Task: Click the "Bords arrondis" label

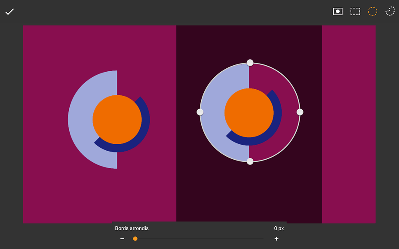Action: (x=132, y=228)
